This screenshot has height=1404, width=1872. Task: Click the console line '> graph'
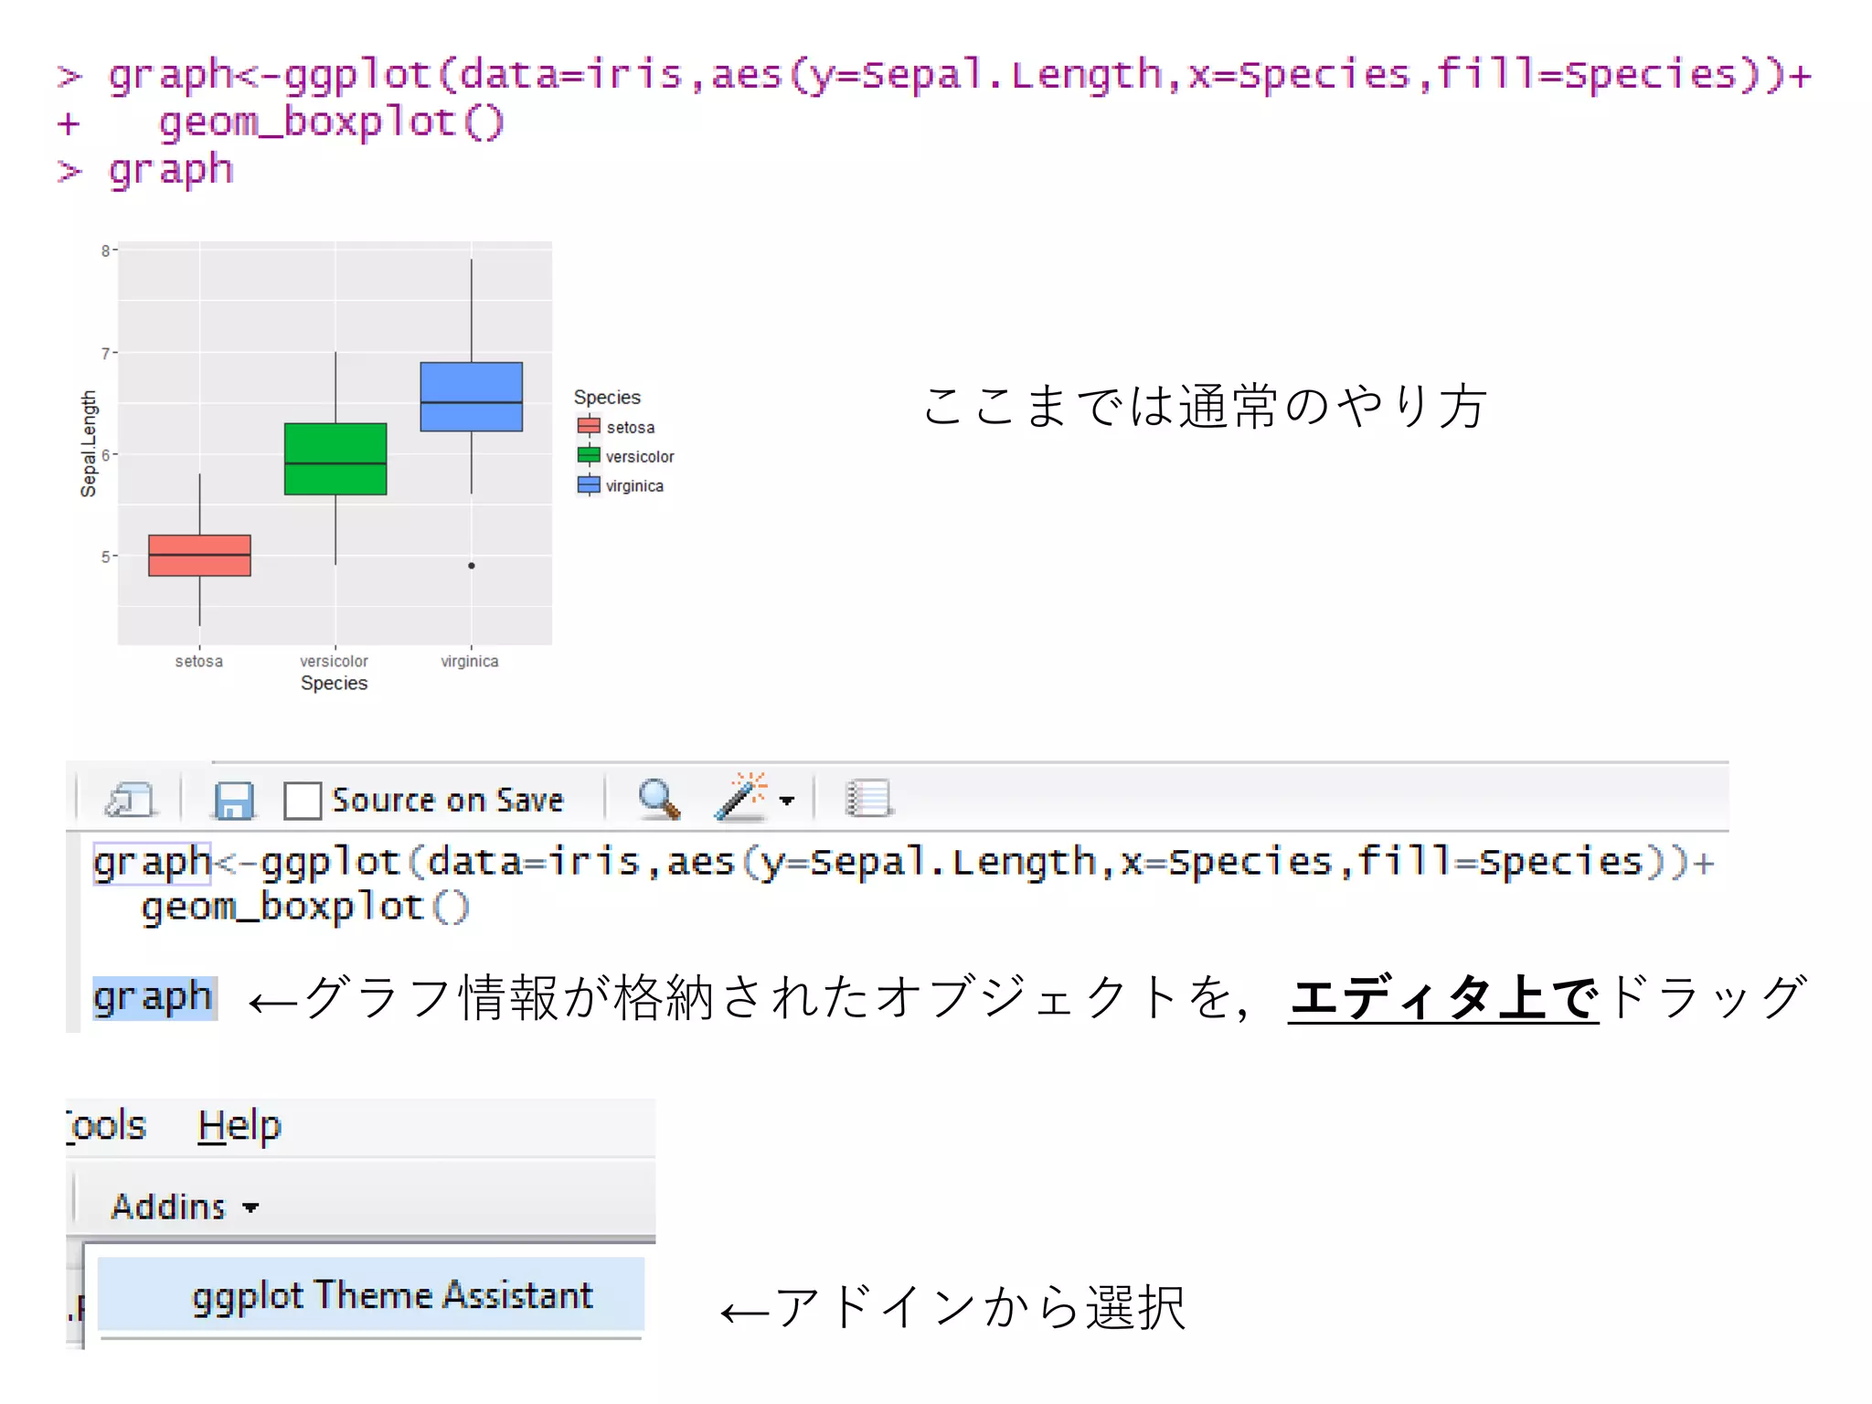pos(145,171)
